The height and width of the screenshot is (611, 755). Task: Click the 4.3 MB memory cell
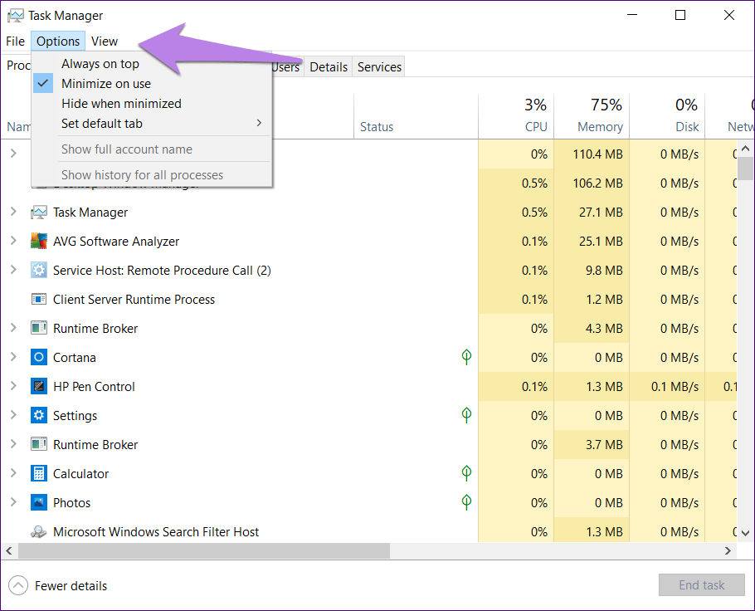click(592, 328)
